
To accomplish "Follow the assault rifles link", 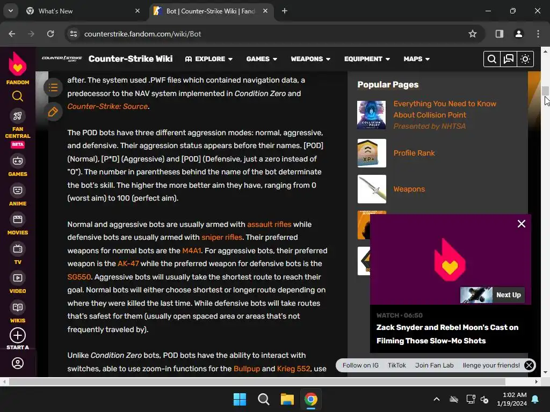I will click(269, 224).
